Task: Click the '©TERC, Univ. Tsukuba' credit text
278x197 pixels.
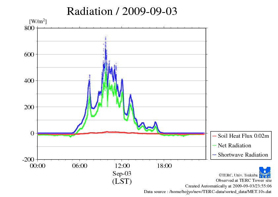Action: click(238, 175)
